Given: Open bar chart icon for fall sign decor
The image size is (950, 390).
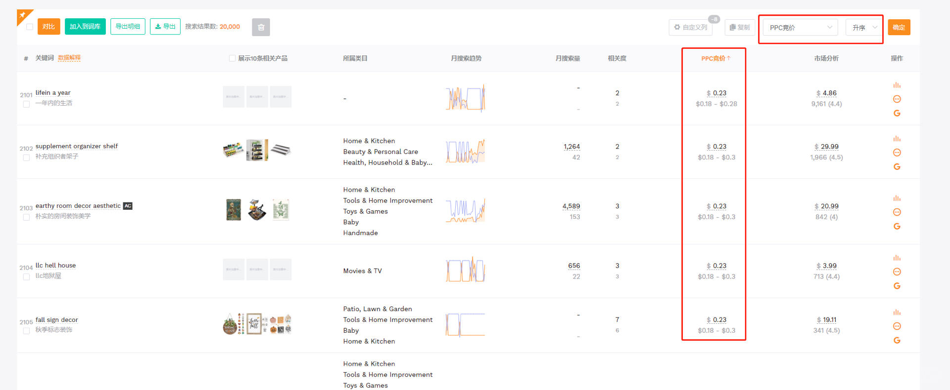Looking at the screenshot, I should [x=897, y=312].
